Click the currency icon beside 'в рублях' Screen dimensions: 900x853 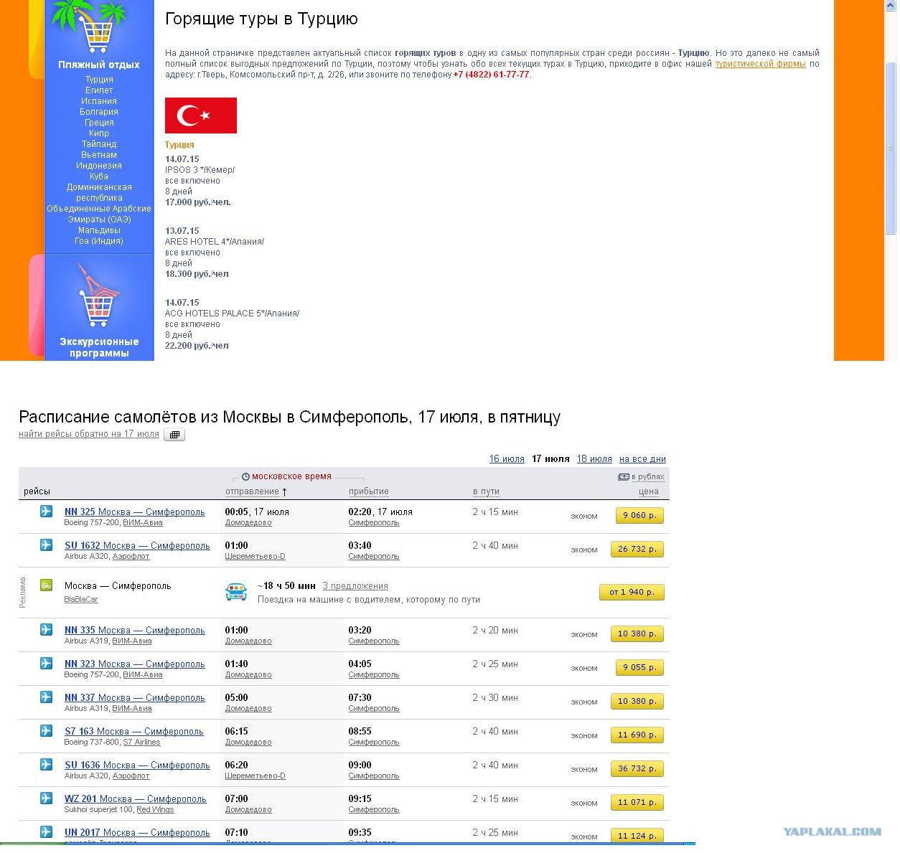(x=624, y=477)
